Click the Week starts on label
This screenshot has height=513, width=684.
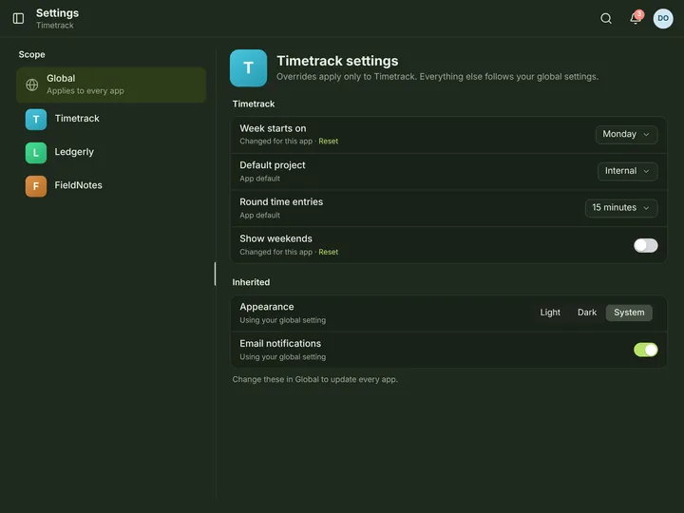point(273,128)
